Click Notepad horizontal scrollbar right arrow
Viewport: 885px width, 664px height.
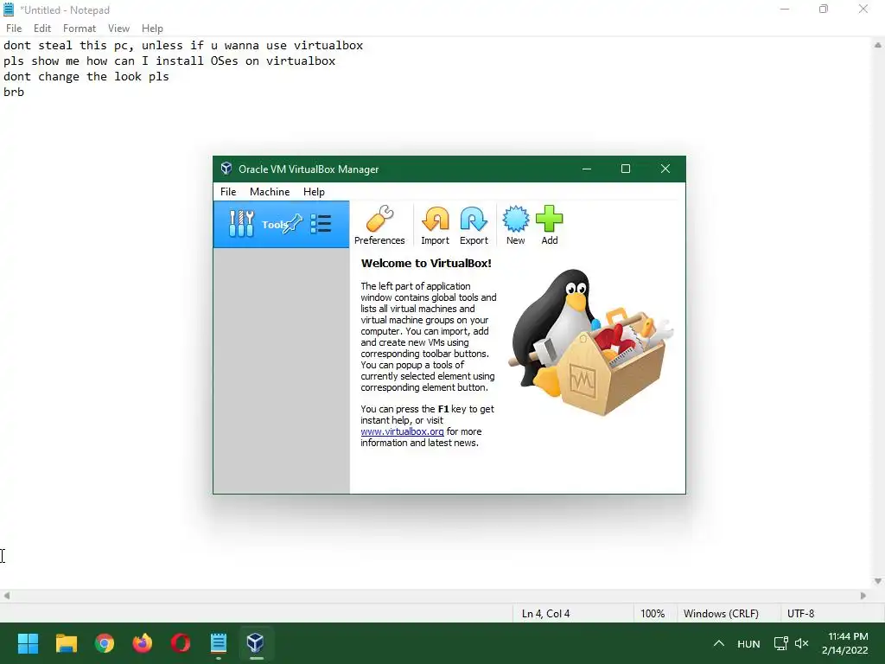pos(863,595)
